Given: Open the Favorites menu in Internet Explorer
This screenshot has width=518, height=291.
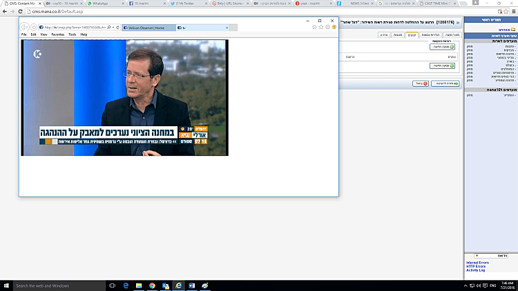Looking at the screenshot, I should click(x=57, y=34).
